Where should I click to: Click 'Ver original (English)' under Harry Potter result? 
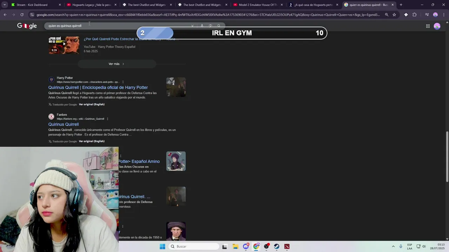coord(92,104)
